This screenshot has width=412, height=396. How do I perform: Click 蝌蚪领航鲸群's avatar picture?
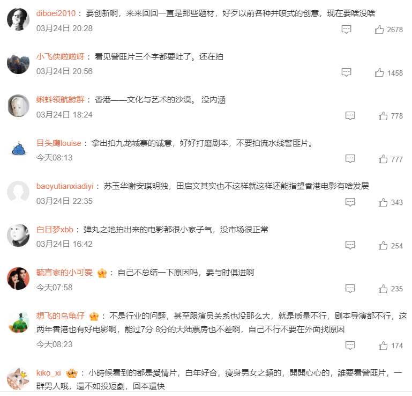[18, 106]
